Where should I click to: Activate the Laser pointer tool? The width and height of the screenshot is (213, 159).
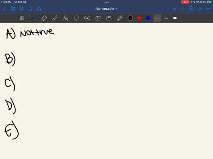[120, 18]
